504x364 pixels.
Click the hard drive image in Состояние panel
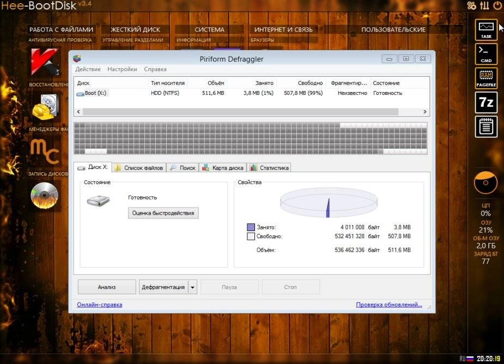pyautogui.click(x=99, y=201)
